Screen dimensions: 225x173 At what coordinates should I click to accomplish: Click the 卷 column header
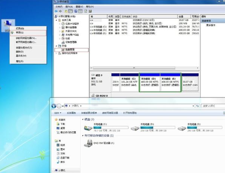coord(98,17)
